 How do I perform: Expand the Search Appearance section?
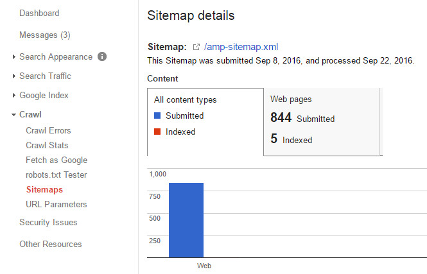(55, 56)
